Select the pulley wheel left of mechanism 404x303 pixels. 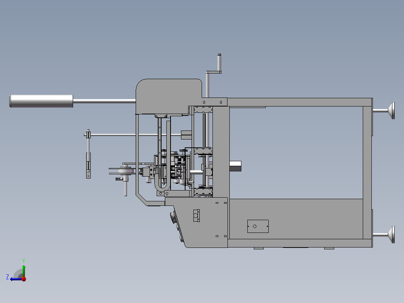pos(126,171)
